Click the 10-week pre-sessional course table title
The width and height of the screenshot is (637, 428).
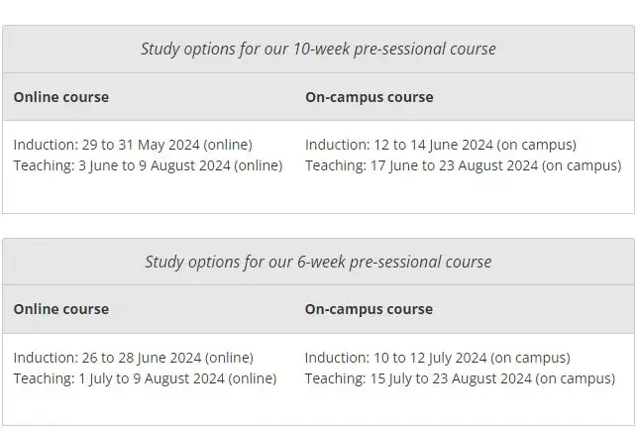[x=318, y=50]
